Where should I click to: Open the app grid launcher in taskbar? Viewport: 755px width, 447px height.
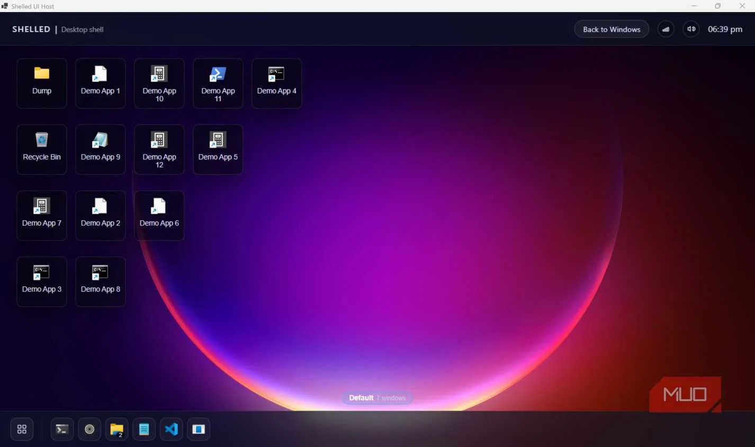pos(22,429)
